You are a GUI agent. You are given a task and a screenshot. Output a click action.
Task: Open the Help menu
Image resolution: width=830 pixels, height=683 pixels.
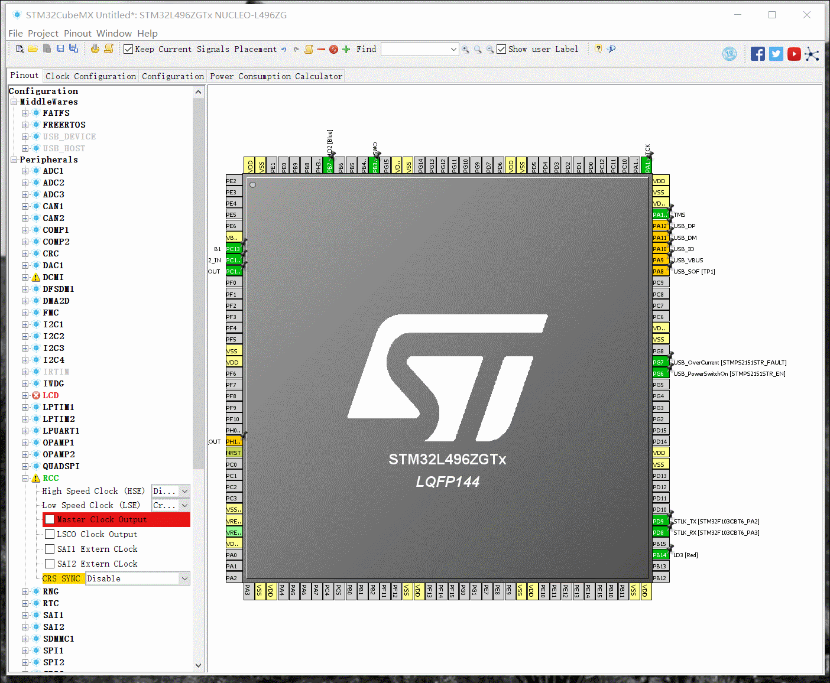148,34
